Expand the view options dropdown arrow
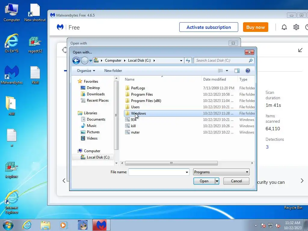Screen dimensions: 308x231 coord(227,71)
